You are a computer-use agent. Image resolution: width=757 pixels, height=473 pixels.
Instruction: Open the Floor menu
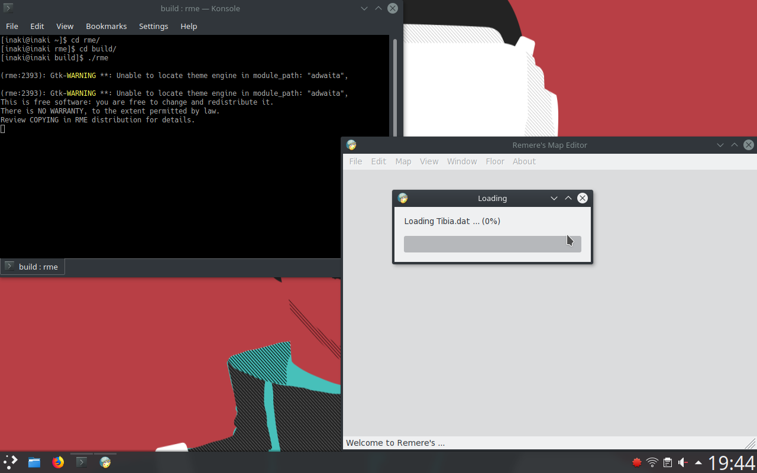[x=495, y=161]
